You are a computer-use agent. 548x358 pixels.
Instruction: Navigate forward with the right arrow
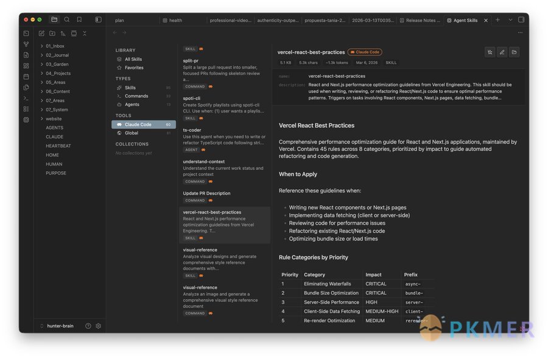tap(124, 32)
